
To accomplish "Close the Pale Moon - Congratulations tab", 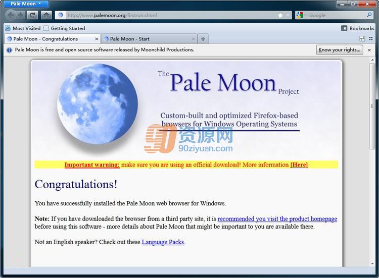I will point(97,39).
